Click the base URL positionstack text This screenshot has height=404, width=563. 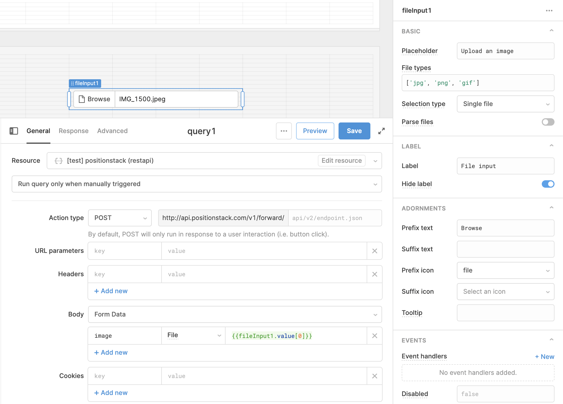coord(223,218)
